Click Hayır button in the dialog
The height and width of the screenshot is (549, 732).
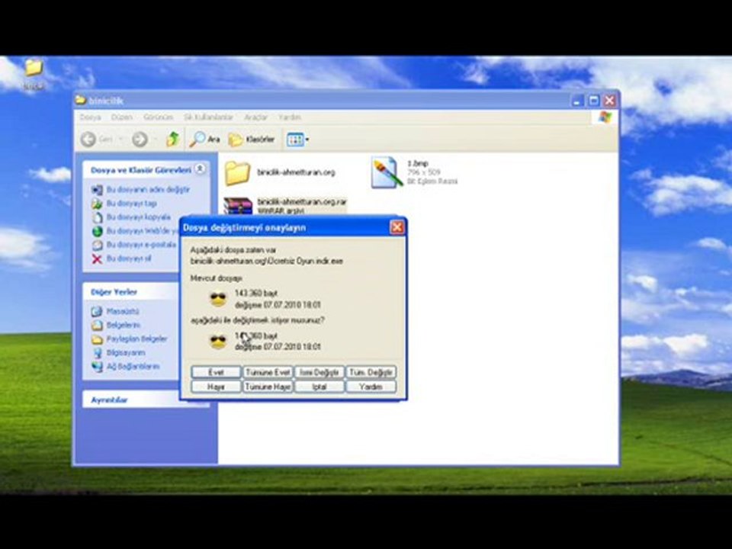pyautogui.click(x=216, y=387)
